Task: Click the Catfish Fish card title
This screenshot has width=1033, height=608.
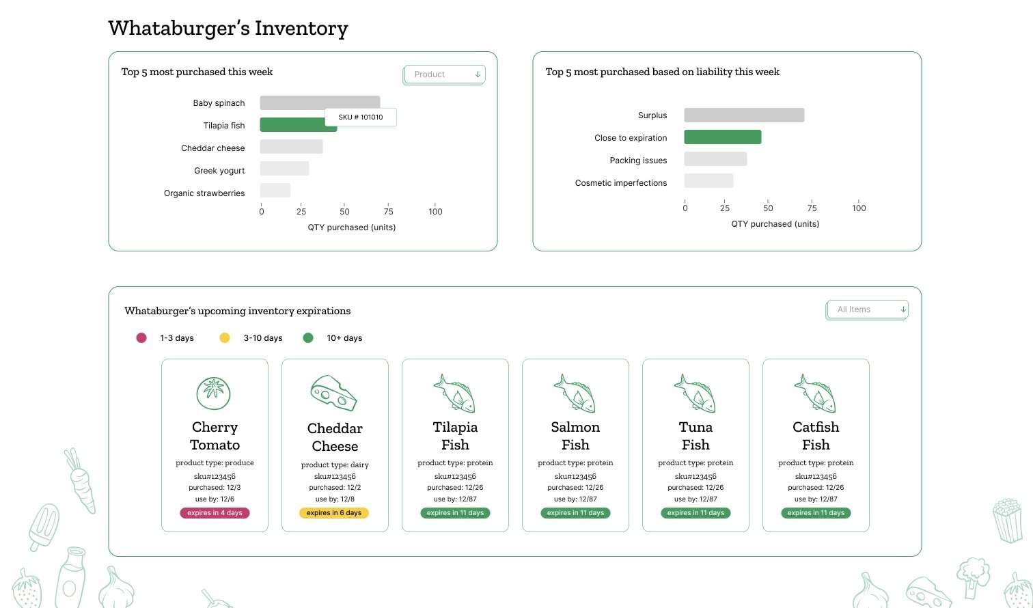Action: tap(816, 436)
